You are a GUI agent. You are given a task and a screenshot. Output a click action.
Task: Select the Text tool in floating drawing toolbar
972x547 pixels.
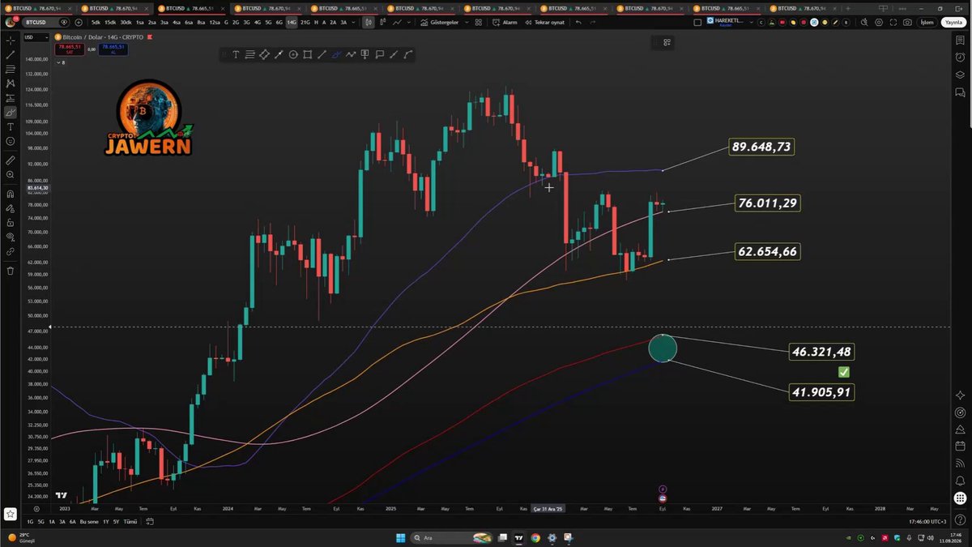tap(236, 55)
